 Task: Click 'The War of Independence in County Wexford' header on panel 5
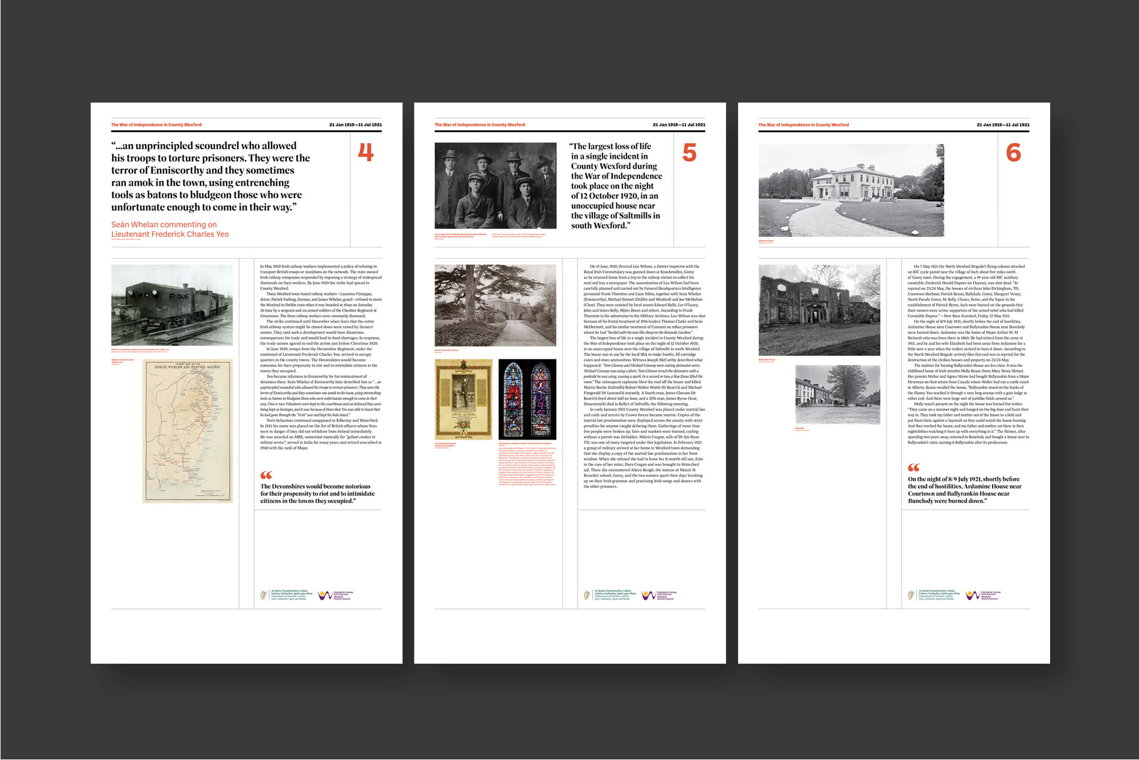(x=480, y=125)
